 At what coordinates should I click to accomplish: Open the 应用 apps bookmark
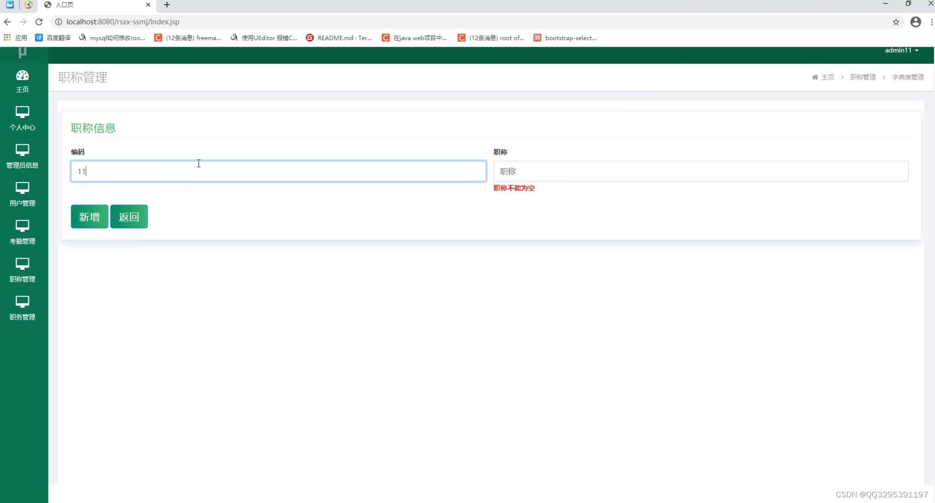[15, 38]
